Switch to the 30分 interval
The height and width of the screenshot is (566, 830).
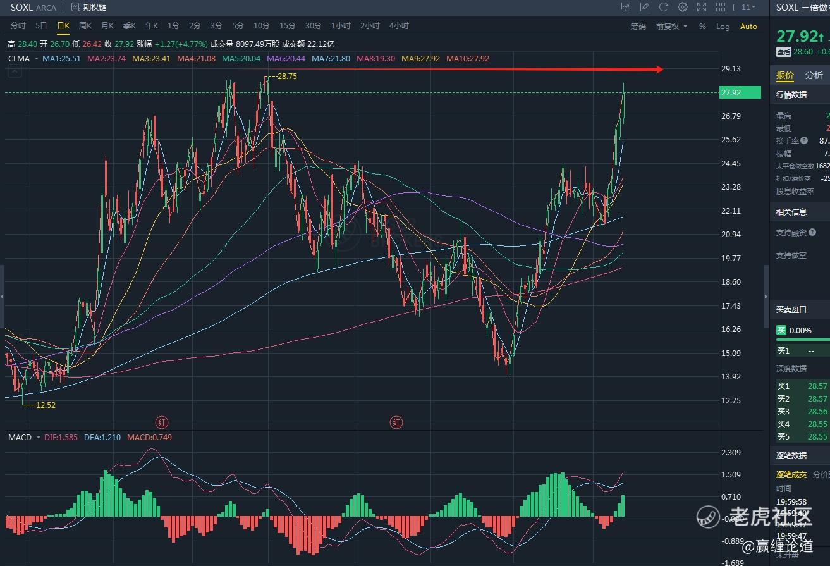click(x=314, y=26)
